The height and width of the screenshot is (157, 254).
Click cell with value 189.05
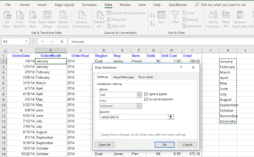pos(192,61)
